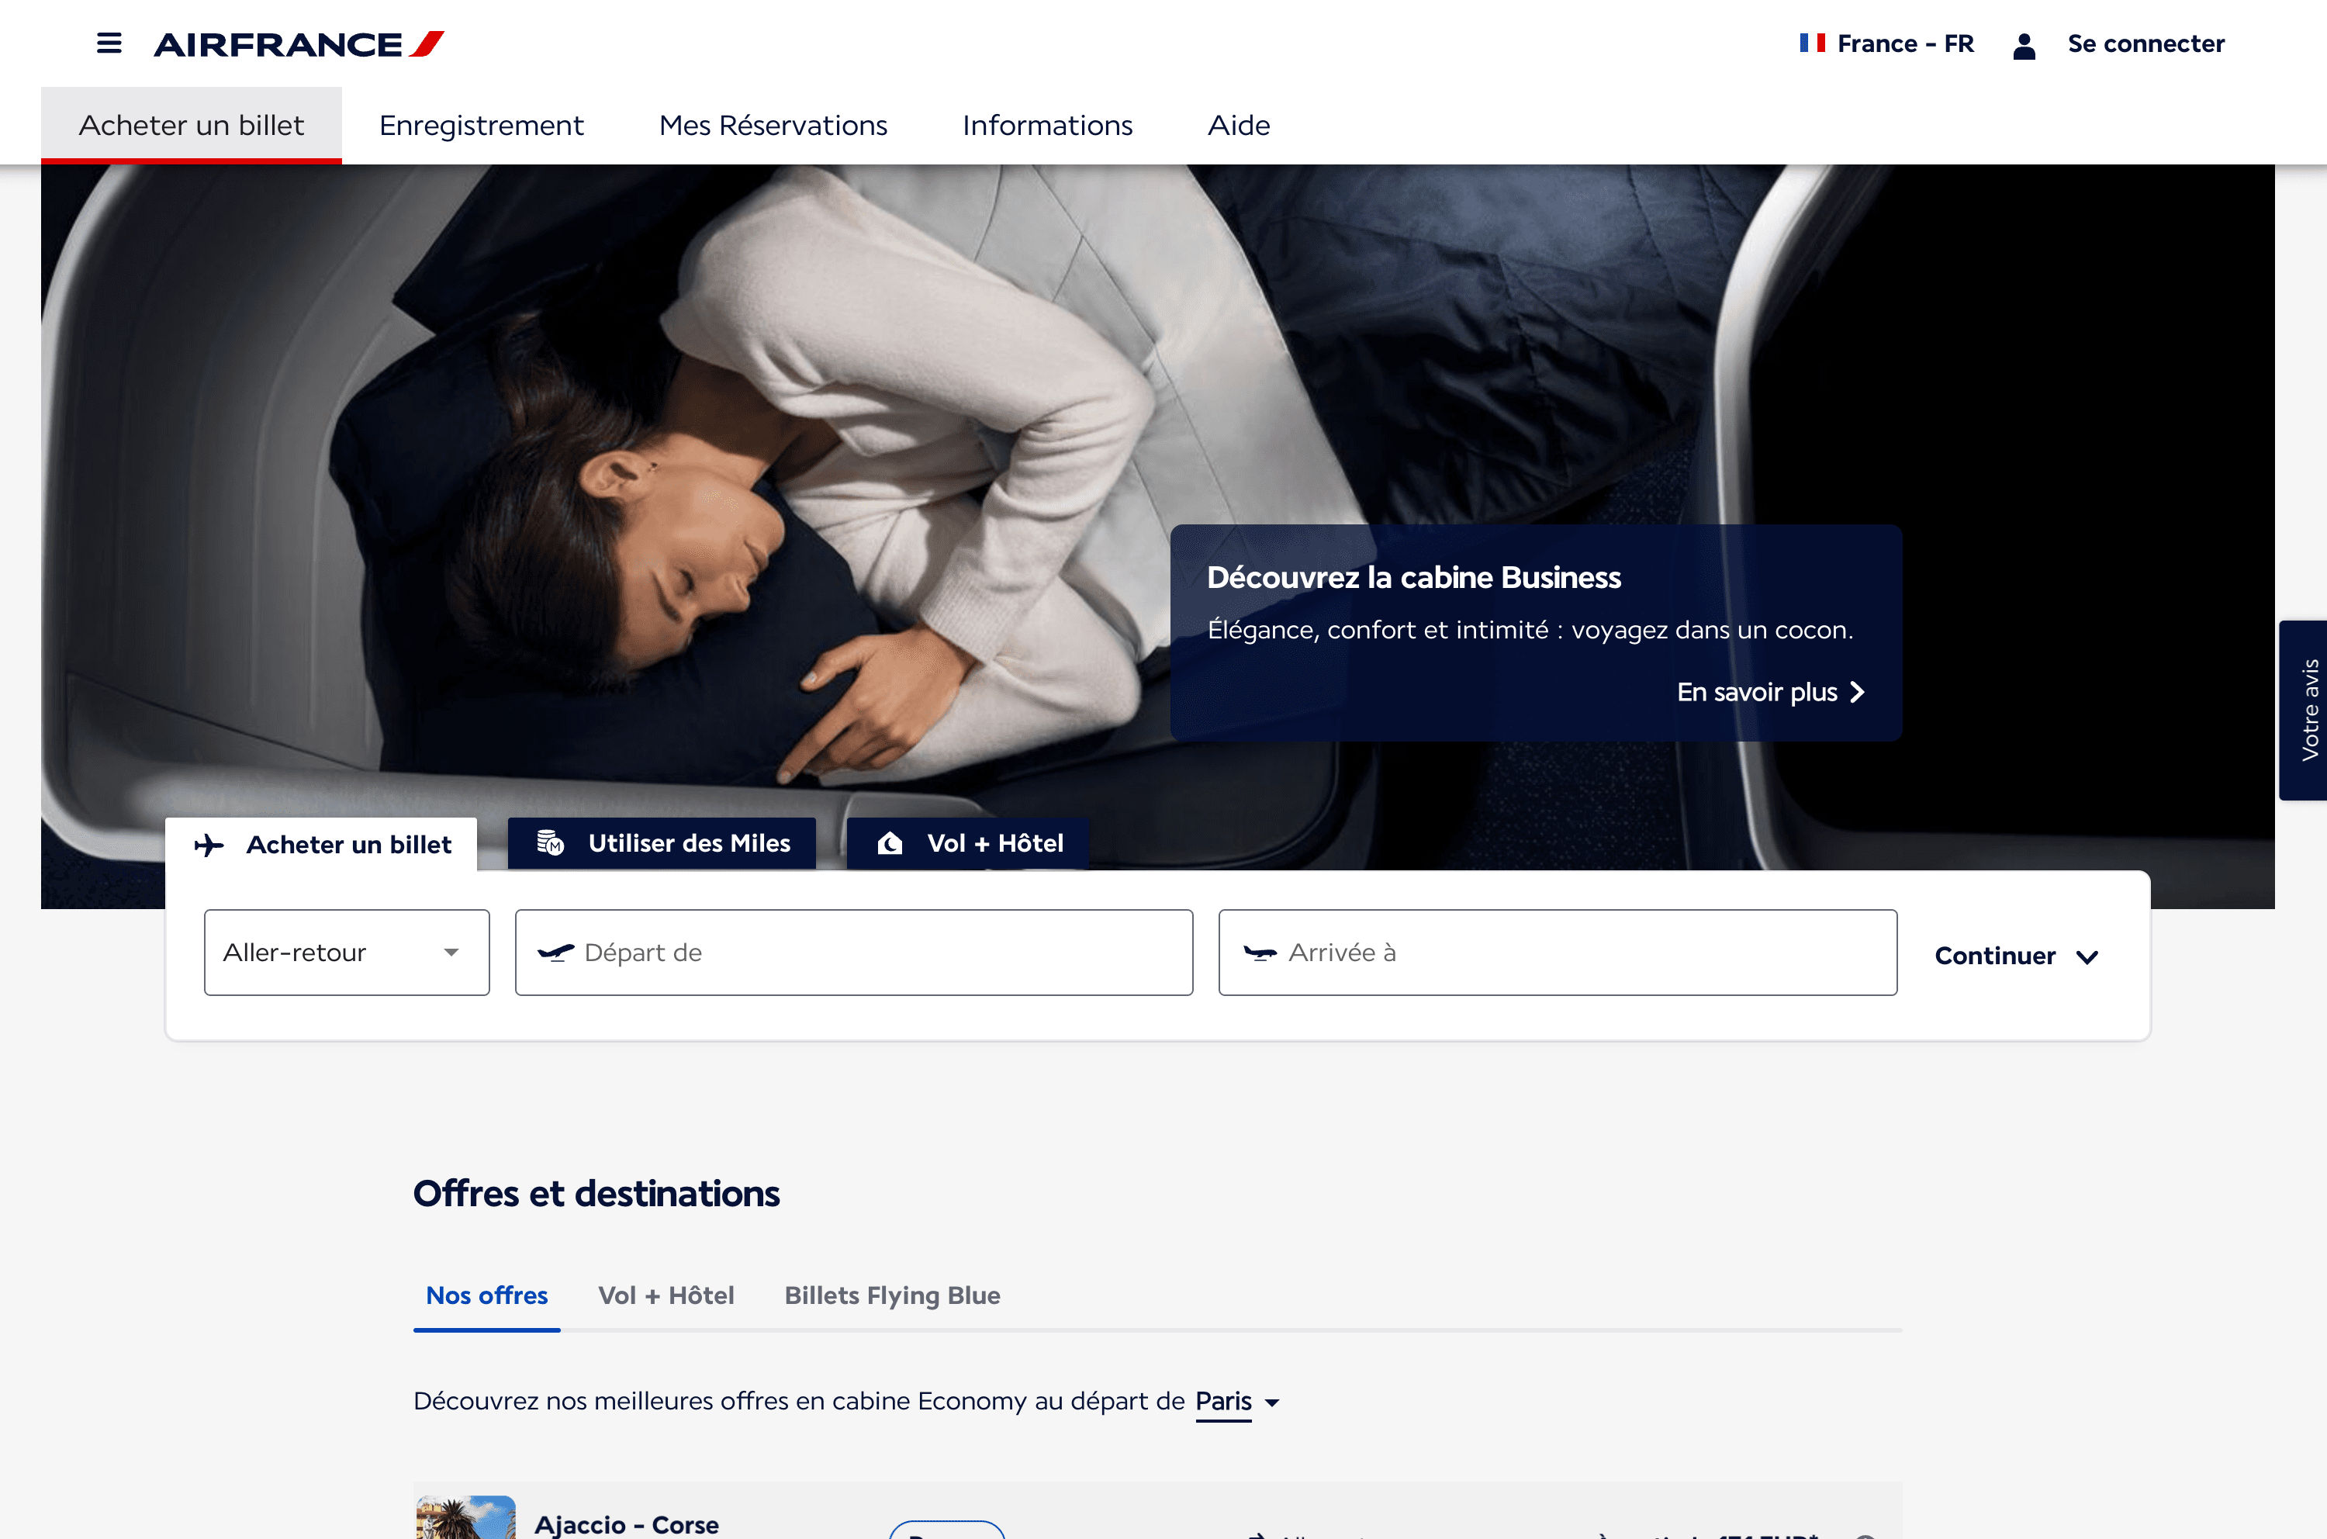Open the hamburger menu icon
2327x1539 pixels.
(109, 43)
